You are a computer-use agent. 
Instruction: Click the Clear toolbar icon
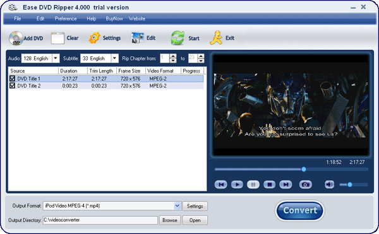(57, 38)
